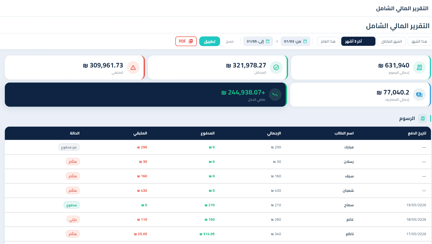Select the آخر 3 أشهر period
The height and width of the screenshot is (244, 432).
coord(358,41)
